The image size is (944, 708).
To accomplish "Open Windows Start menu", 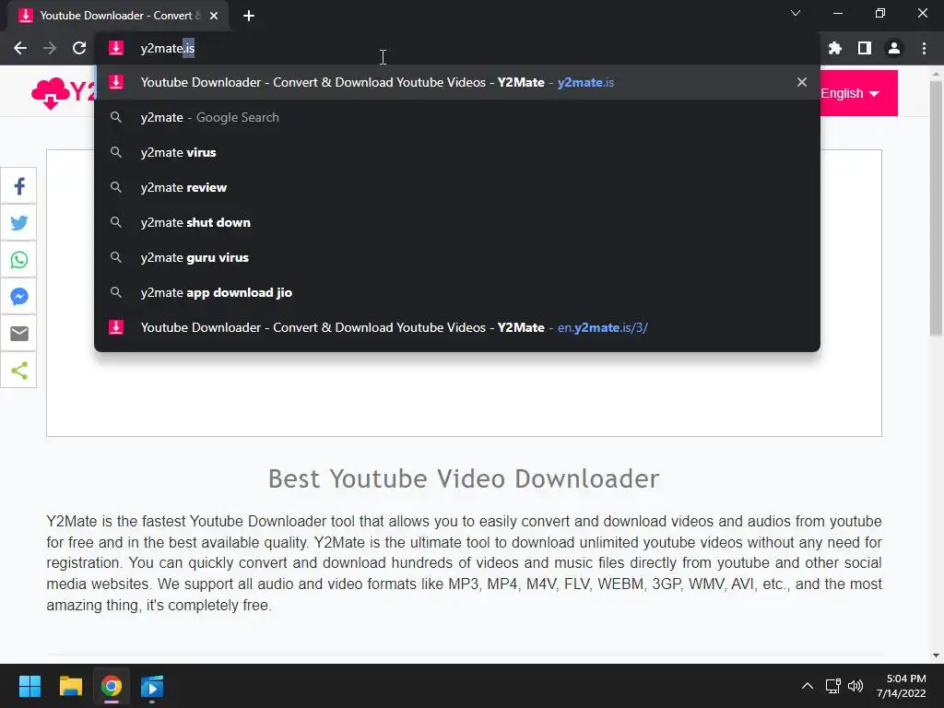I will (x=29, y=686).
